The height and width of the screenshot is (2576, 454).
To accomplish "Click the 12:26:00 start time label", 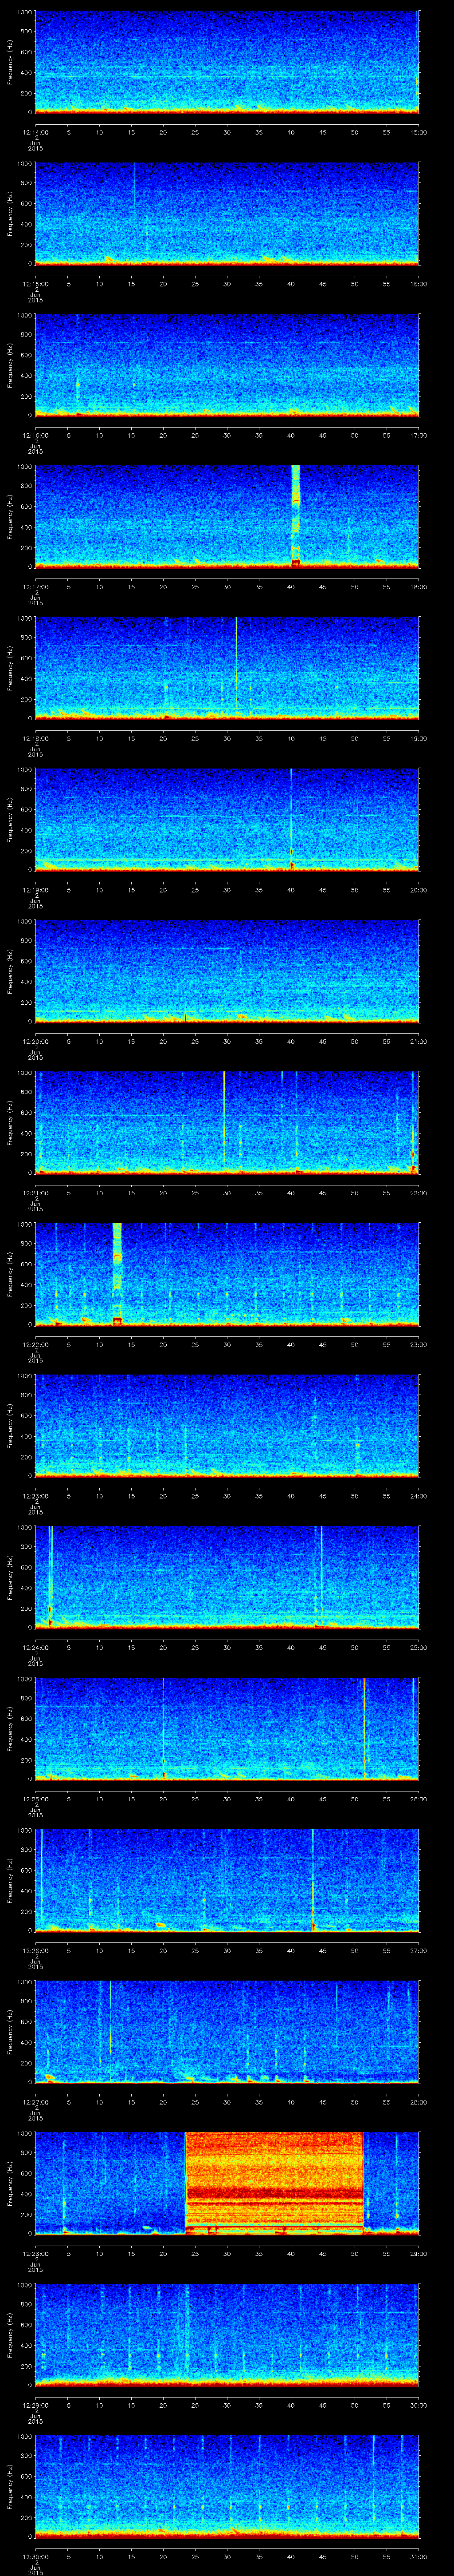I will tap(35, 1950).
